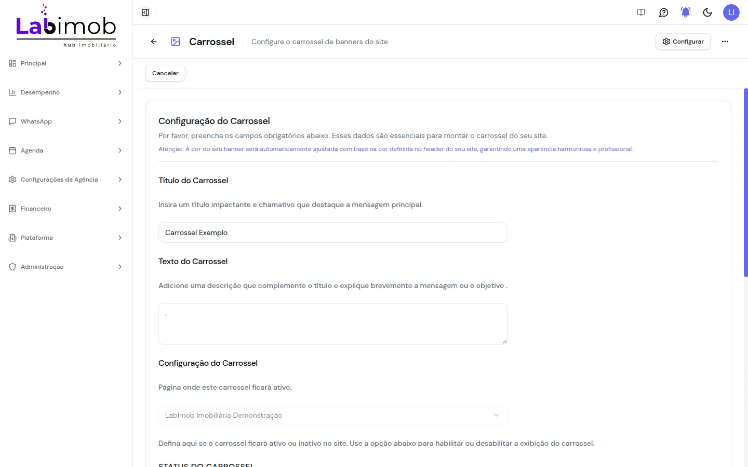
Task: Open user avatar LI menu
Action: coord(731,12)
